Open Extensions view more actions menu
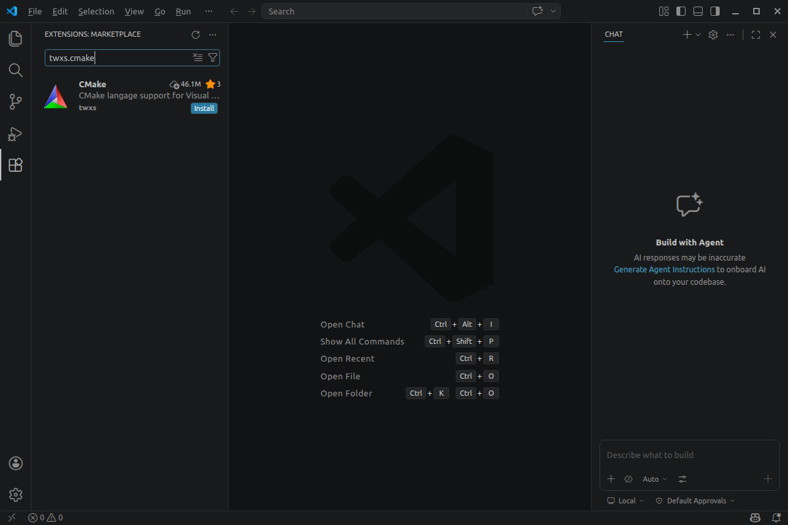This screenshot has width=788, height=525. point(212,35)
